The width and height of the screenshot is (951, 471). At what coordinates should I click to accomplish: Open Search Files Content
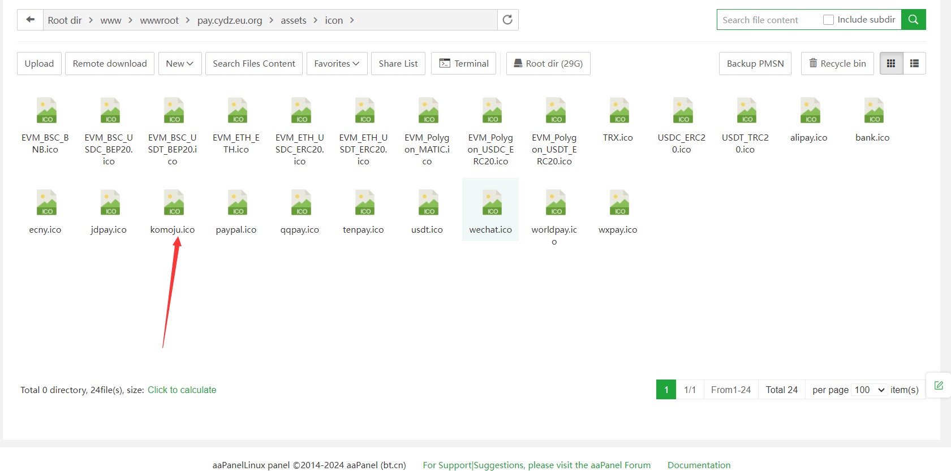tap(254, 63)
